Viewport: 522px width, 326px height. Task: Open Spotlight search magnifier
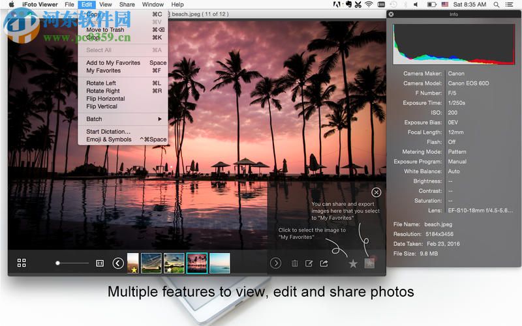[x=497, y=5]
